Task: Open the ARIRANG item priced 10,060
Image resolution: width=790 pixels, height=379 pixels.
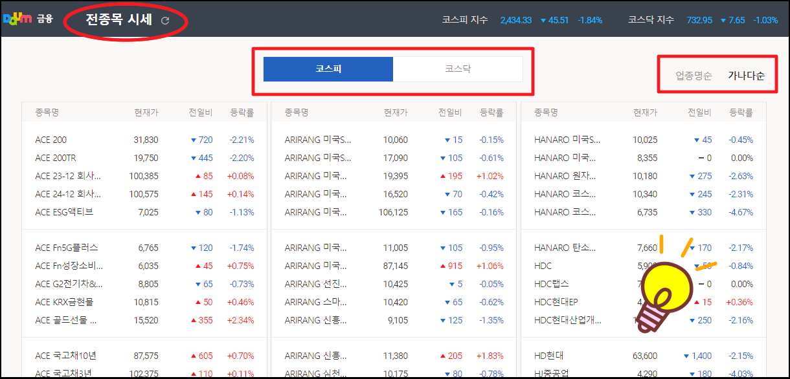Action: pyautogui.click(x=318, y=140)
